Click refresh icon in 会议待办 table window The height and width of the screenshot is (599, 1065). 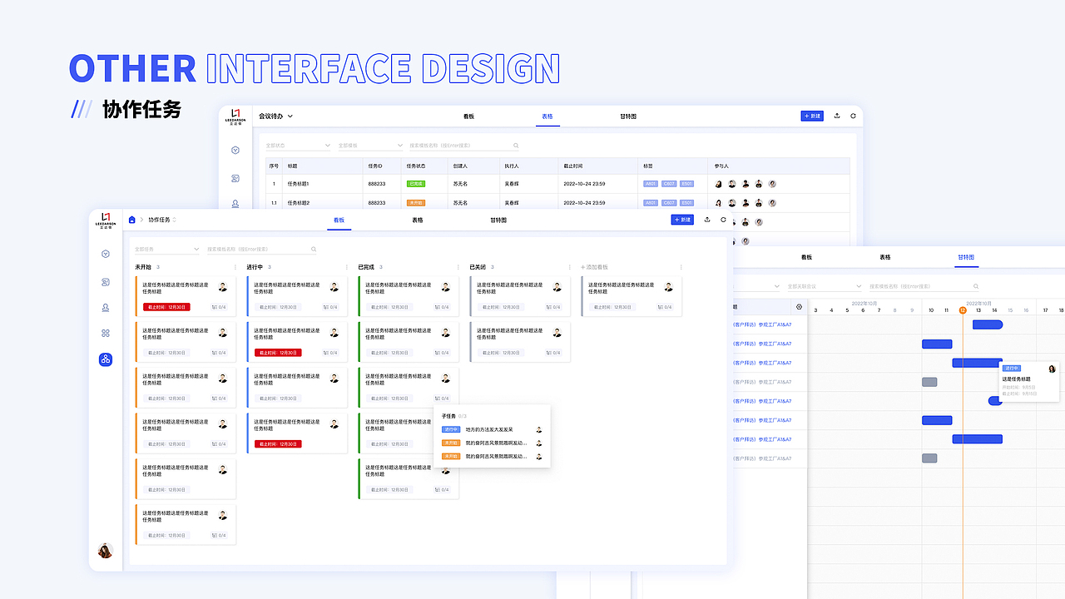pos(853,116)
